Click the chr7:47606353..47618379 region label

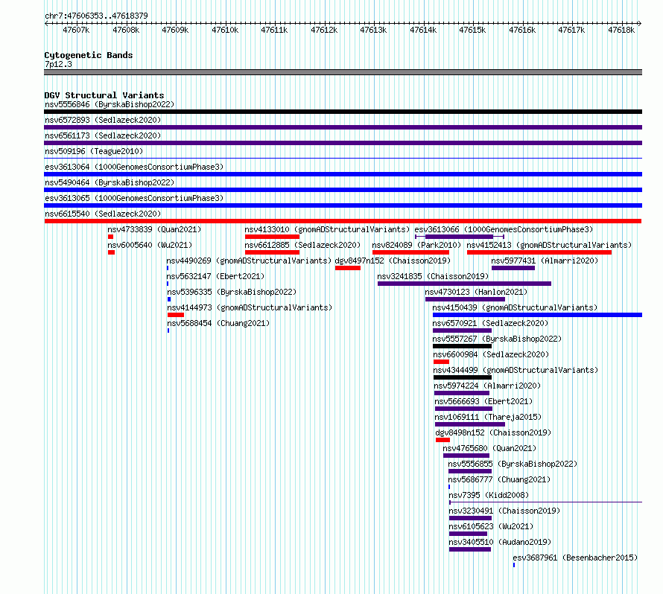pos(96,16)
